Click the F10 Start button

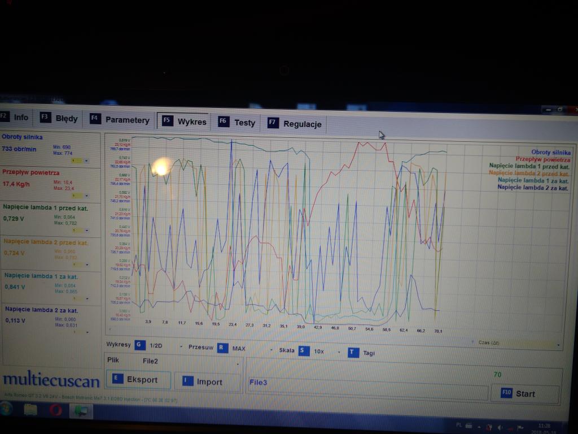click(x=524, y=393)
